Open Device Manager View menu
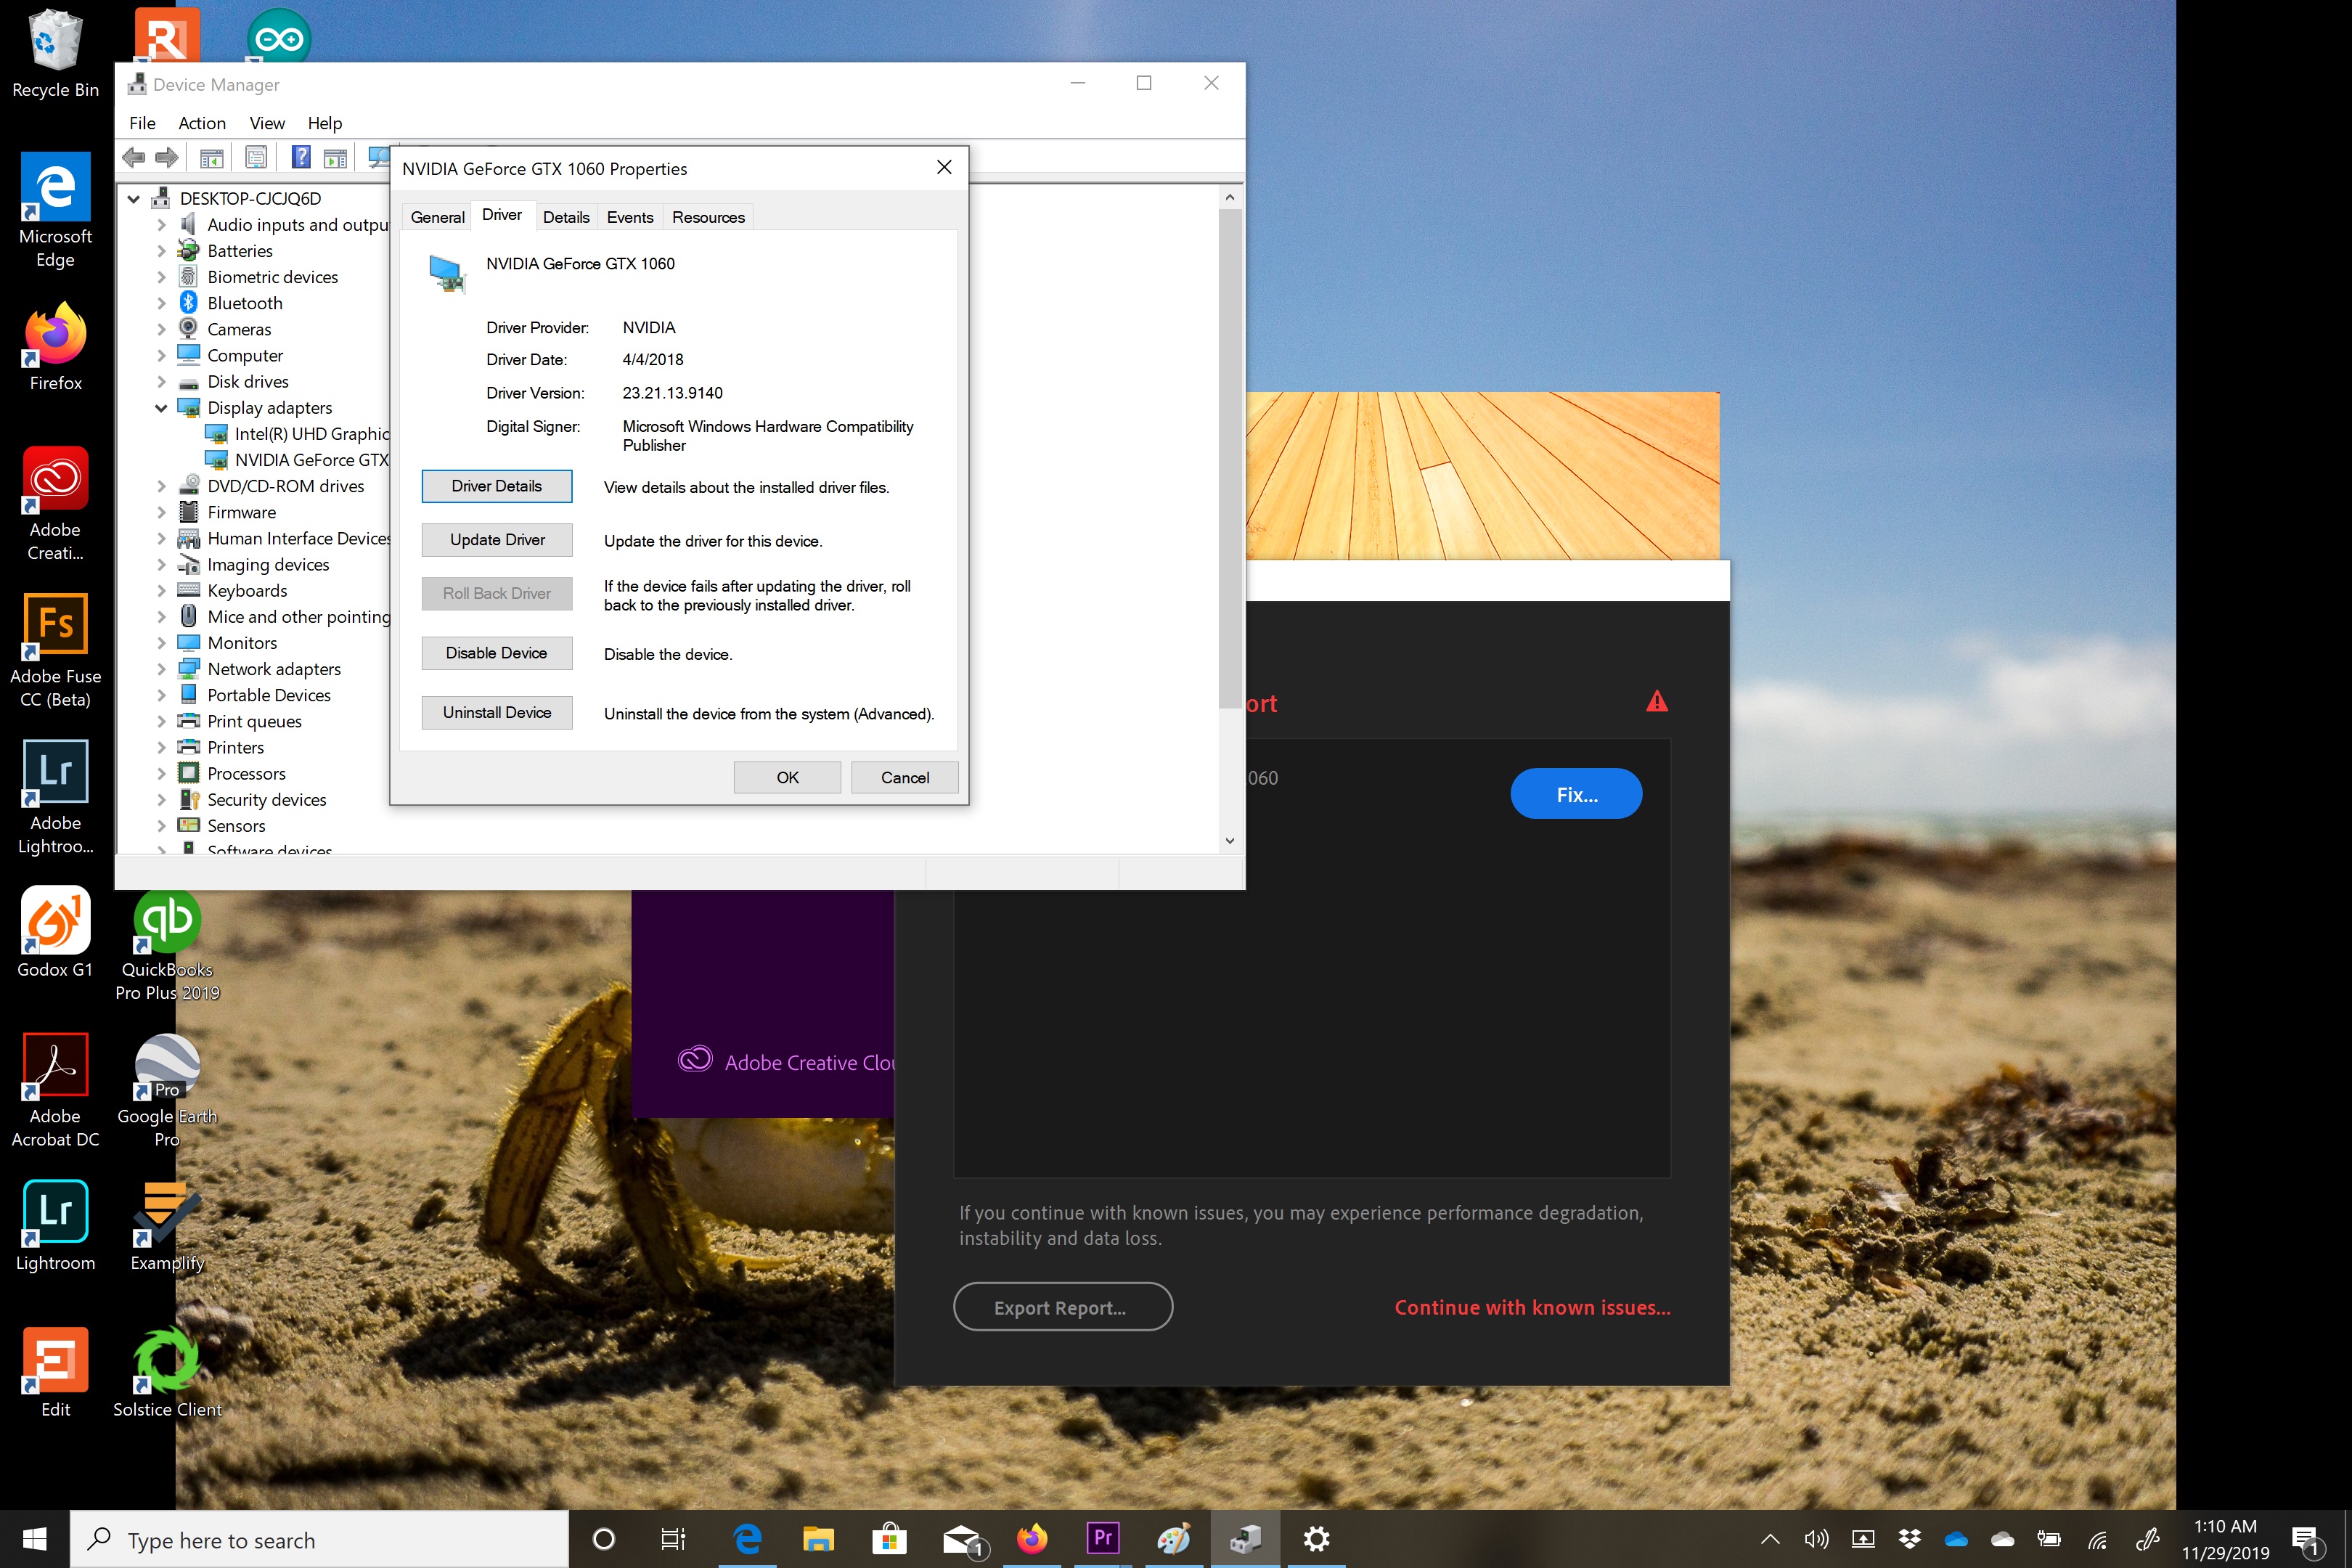2352x1568 pixels. pos(268,123)
